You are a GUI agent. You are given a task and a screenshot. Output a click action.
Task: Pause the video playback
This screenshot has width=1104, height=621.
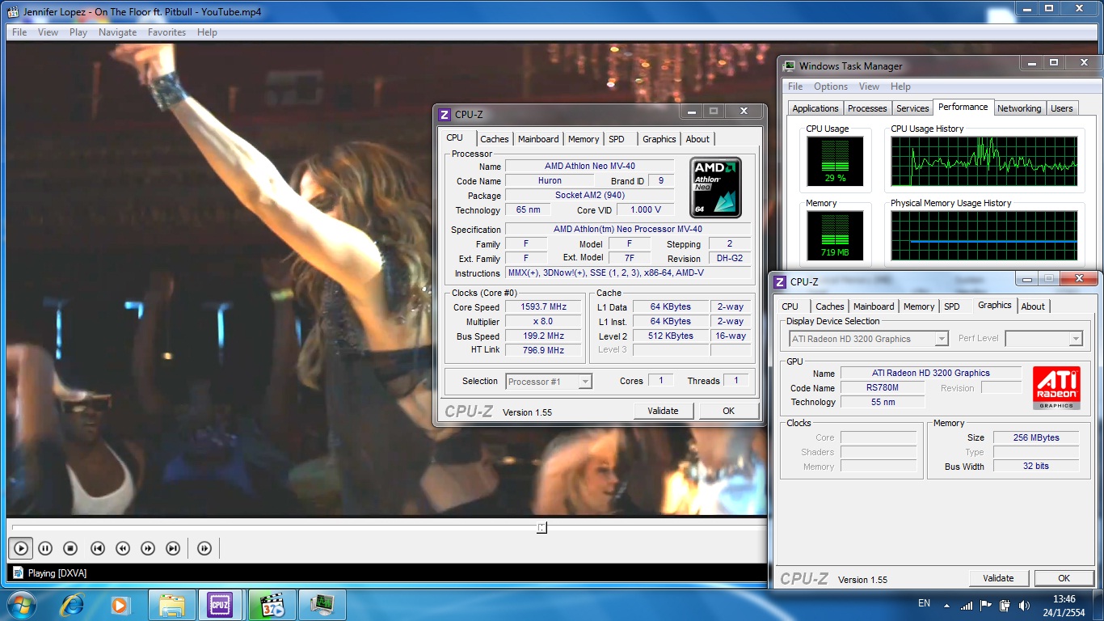coord(45,548)
